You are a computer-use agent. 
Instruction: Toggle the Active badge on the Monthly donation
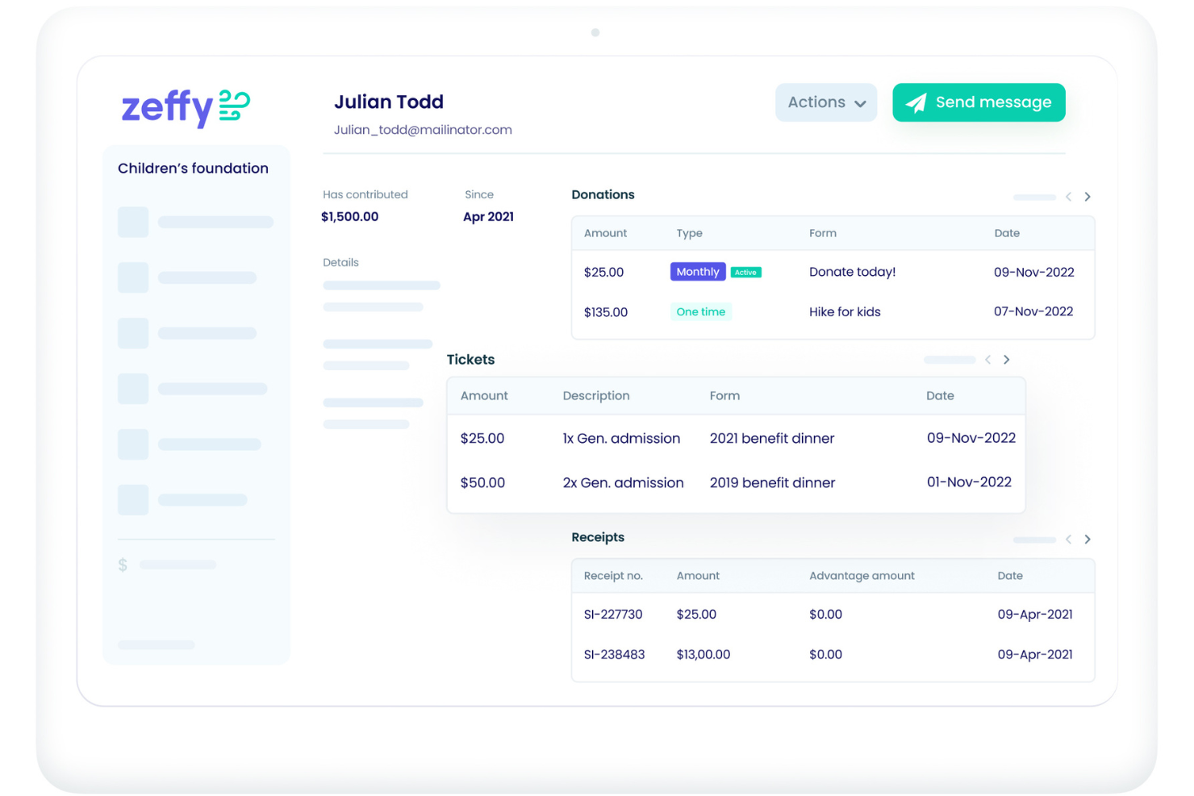click(745, 272)
